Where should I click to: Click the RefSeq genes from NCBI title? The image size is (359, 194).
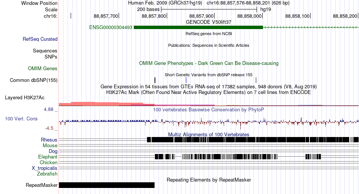[209, 34]
